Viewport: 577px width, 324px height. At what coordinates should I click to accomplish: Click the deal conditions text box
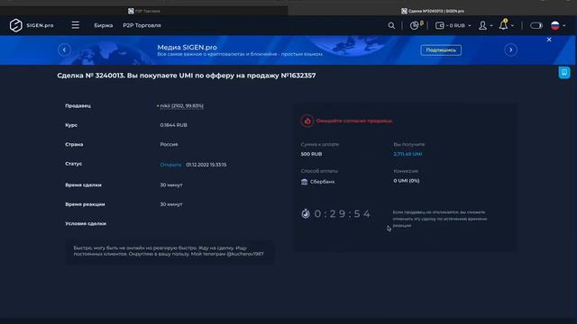(169, 251)
